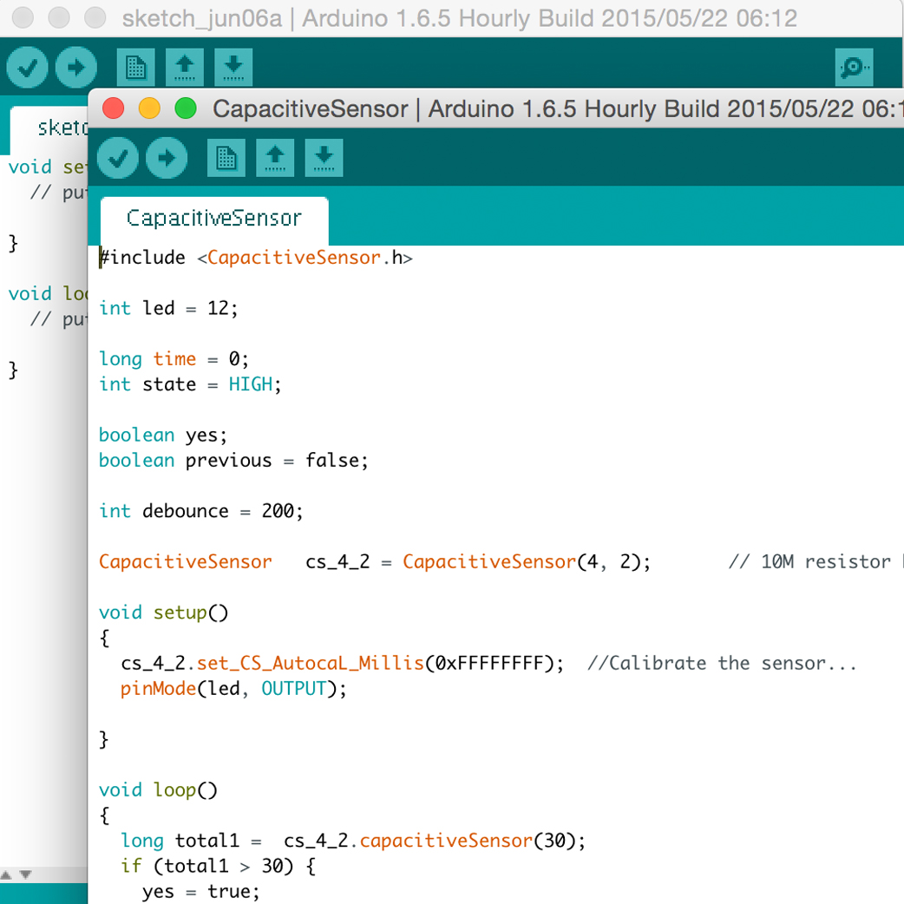The image size is (904, 904).
Task: Click the '// 10M resistor' comment
Action: 809,561
